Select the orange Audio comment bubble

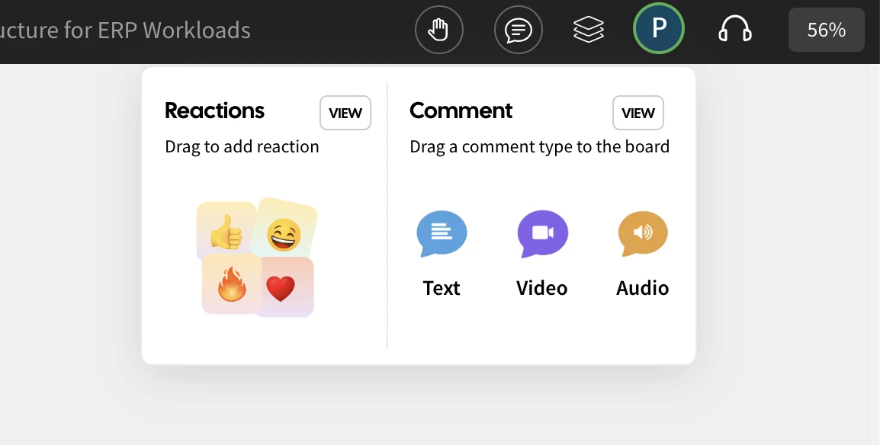pos(643,233)
